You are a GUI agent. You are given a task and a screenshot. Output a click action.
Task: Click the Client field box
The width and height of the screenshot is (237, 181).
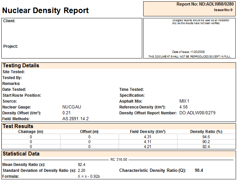72,33
